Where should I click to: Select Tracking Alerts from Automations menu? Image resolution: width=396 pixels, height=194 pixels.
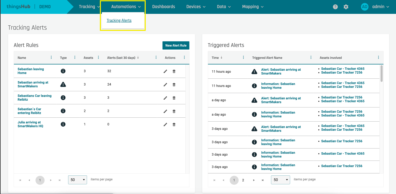[119, 20]
